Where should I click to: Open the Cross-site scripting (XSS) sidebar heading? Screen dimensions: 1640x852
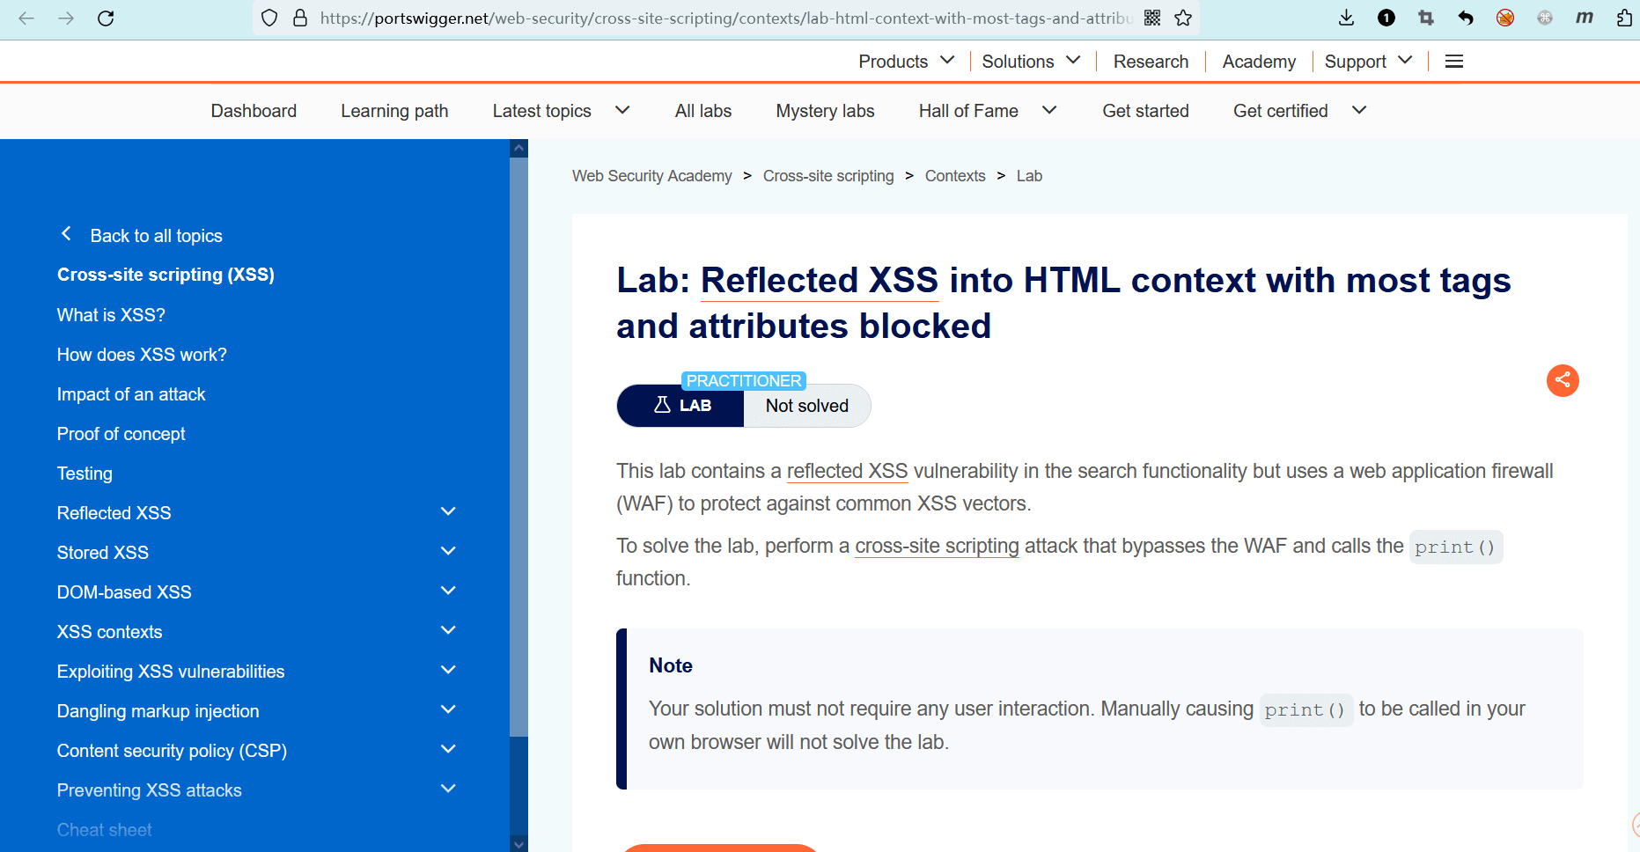tap(165, 275)
